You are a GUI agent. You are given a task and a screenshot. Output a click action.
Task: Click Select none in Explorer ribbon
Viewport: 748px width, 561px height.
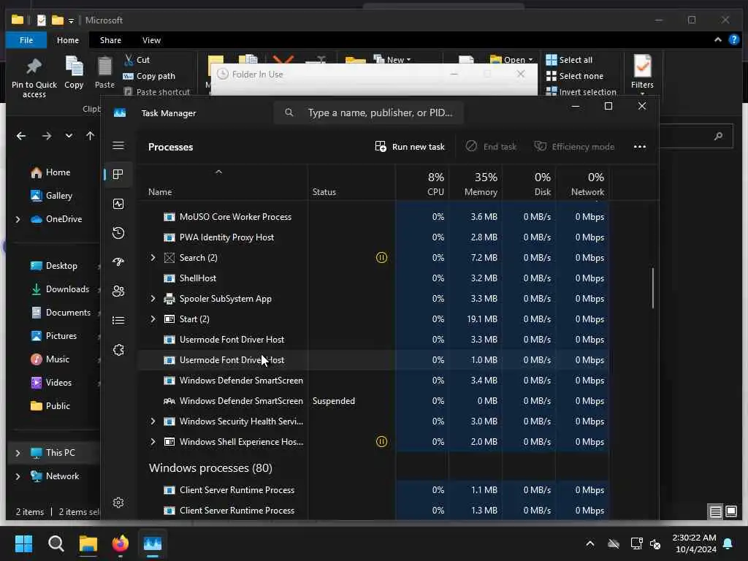point(574,76)
